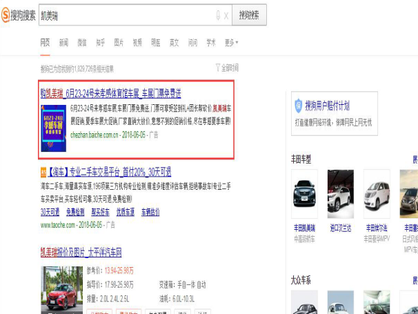The width and height of the screenshot is (418, 314).
Task: Click the 丰田埃尔法 car image
Action: (x=377, y=194)
